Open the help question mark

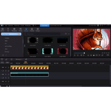click(x=105, y=26)
